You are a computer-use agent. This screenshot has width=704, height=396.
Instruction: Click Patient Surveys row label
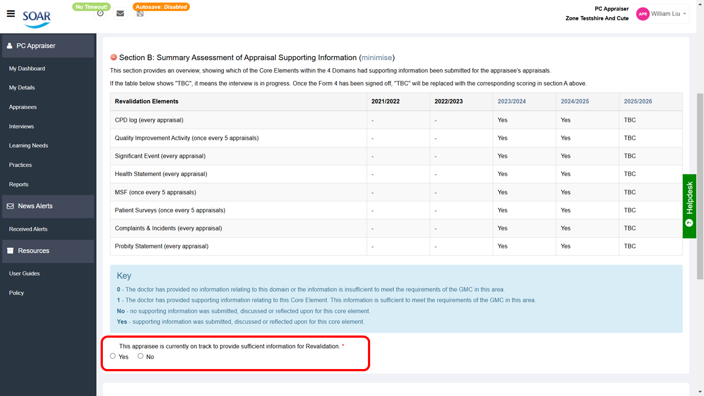[x=170, y=211]
